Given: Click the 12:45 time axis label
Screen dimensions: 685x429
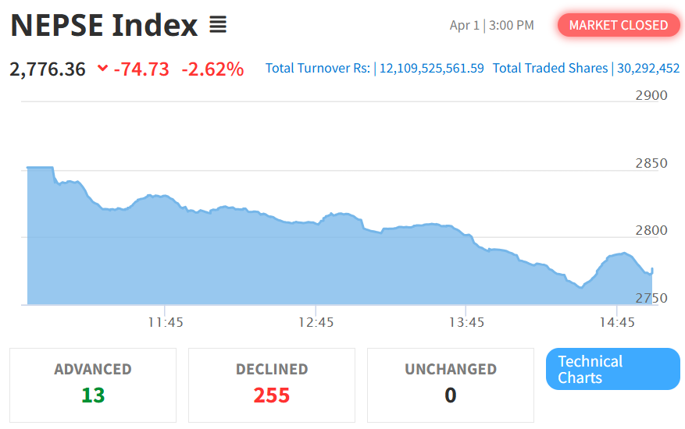Looking at the screenshot, I should (316, 321).
